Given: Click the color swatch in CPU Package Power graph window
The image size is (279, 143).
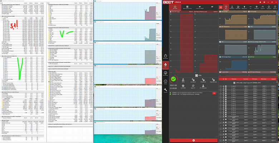Looking at the screenshot, I should pos(157,33).
